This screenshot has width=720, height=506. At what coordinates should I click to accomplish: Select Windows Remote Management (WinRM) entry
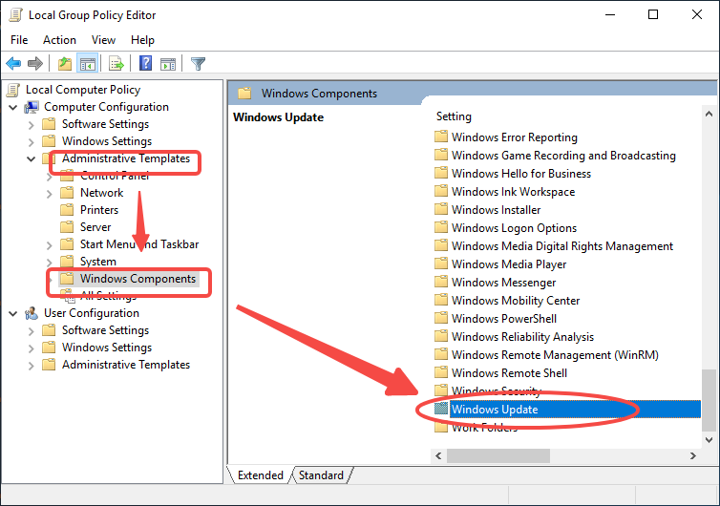[x=555, y=354]
